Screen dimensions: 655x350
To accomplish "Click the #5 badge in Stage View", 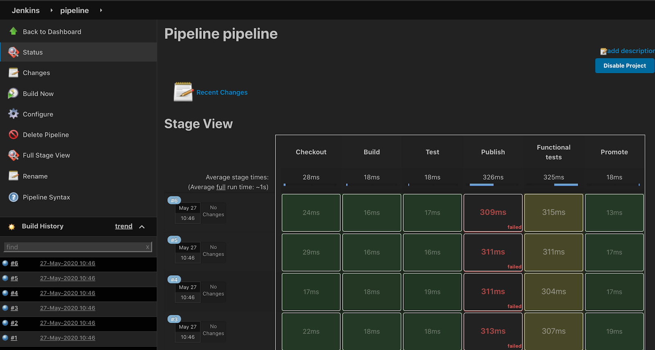I will [174, 240].
